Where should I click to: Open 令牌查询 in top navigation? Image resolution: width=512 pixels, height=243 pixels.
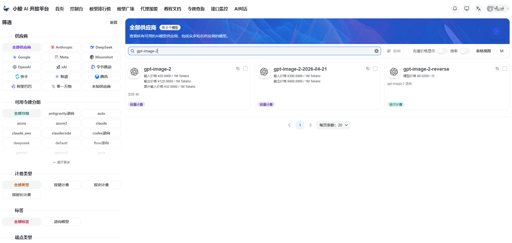[196, 9]
